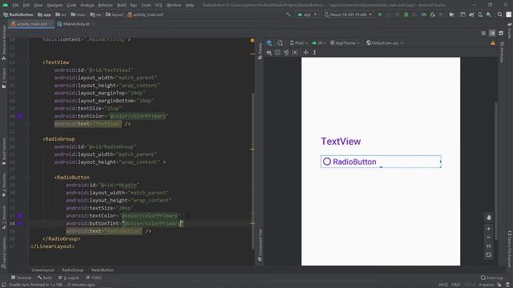Image resolution: width=513 pixels, height=288 pixels.
Task: Click the green Run app button
Action: click(380, 14)
